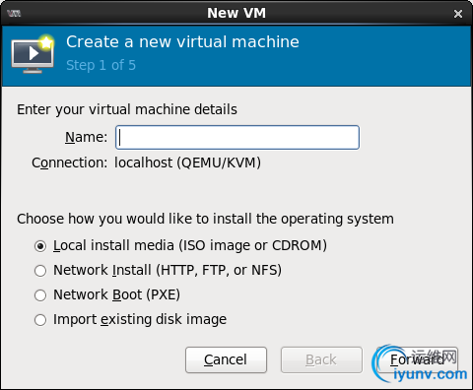Click the Cancel button
The width and height of the screenshot is (473, 390).
pyautogui.click(x=226, y=359)
